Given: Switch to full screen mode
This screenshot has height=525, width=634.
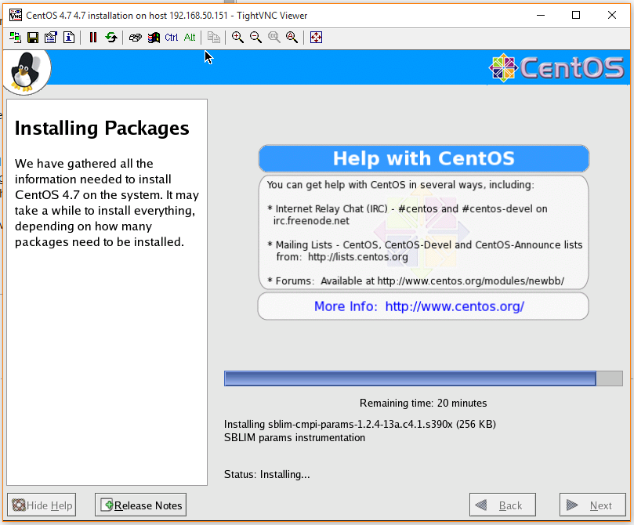Looking at the screenshot, I should click(316, 38).
